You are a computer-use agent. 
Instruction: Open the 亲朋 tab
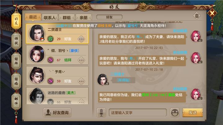pos(84,18)
